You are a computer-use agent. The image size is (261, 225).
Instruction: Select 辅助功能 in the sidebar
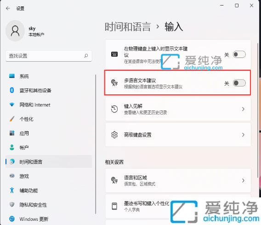49,190
